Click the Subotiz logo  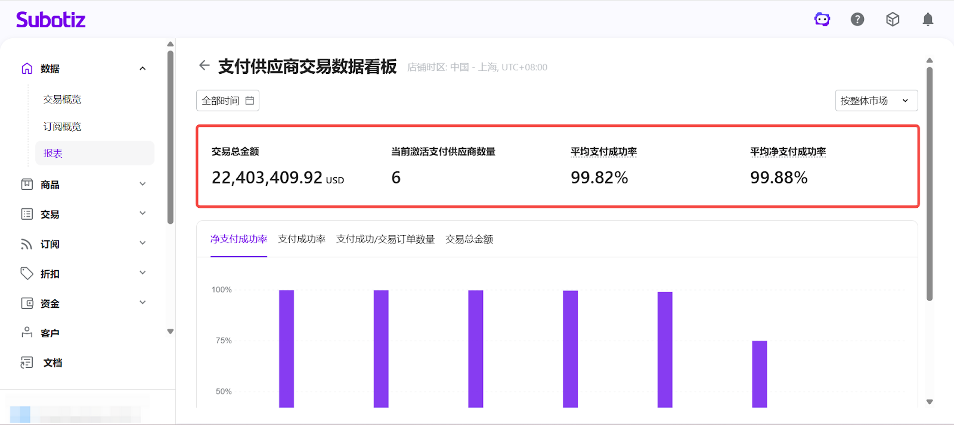click(x=51, y=20)
